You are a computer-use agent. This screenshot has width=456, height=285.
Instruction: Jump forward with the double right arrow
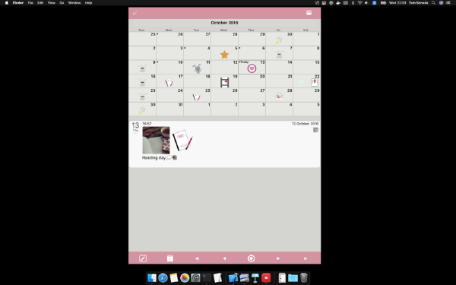[x=305, y=258]
